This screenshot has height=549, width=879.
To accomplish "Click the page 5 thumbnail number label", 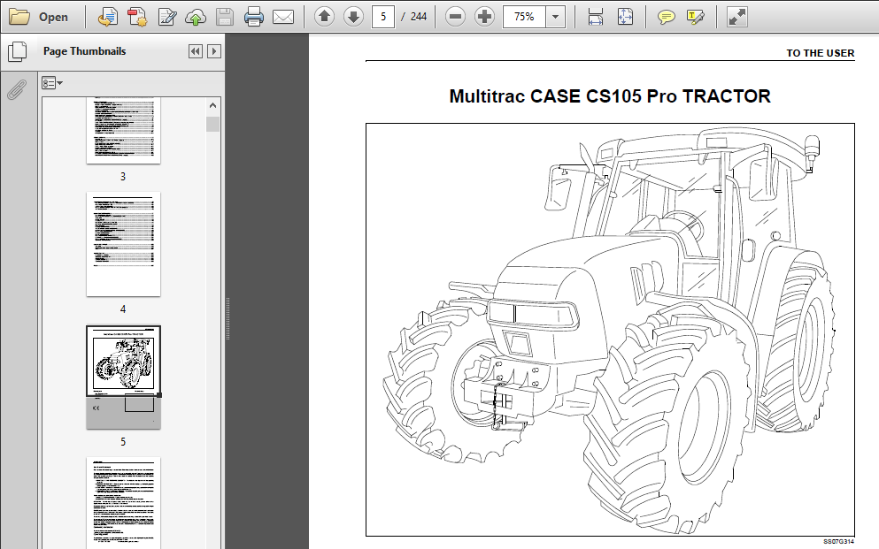I will click(123, 442).
